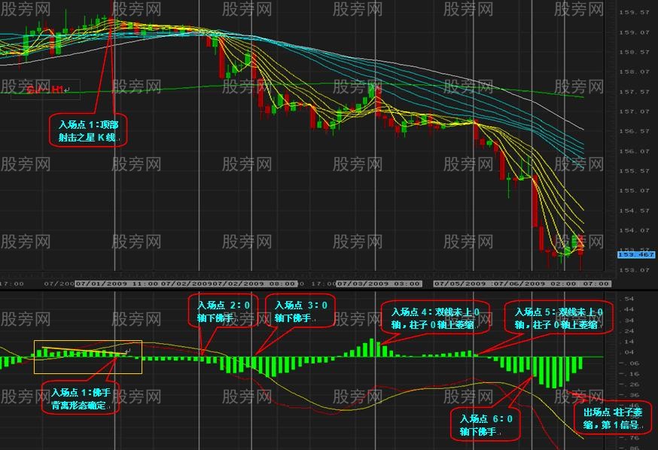Click the .14 MACD scale label

629,342
